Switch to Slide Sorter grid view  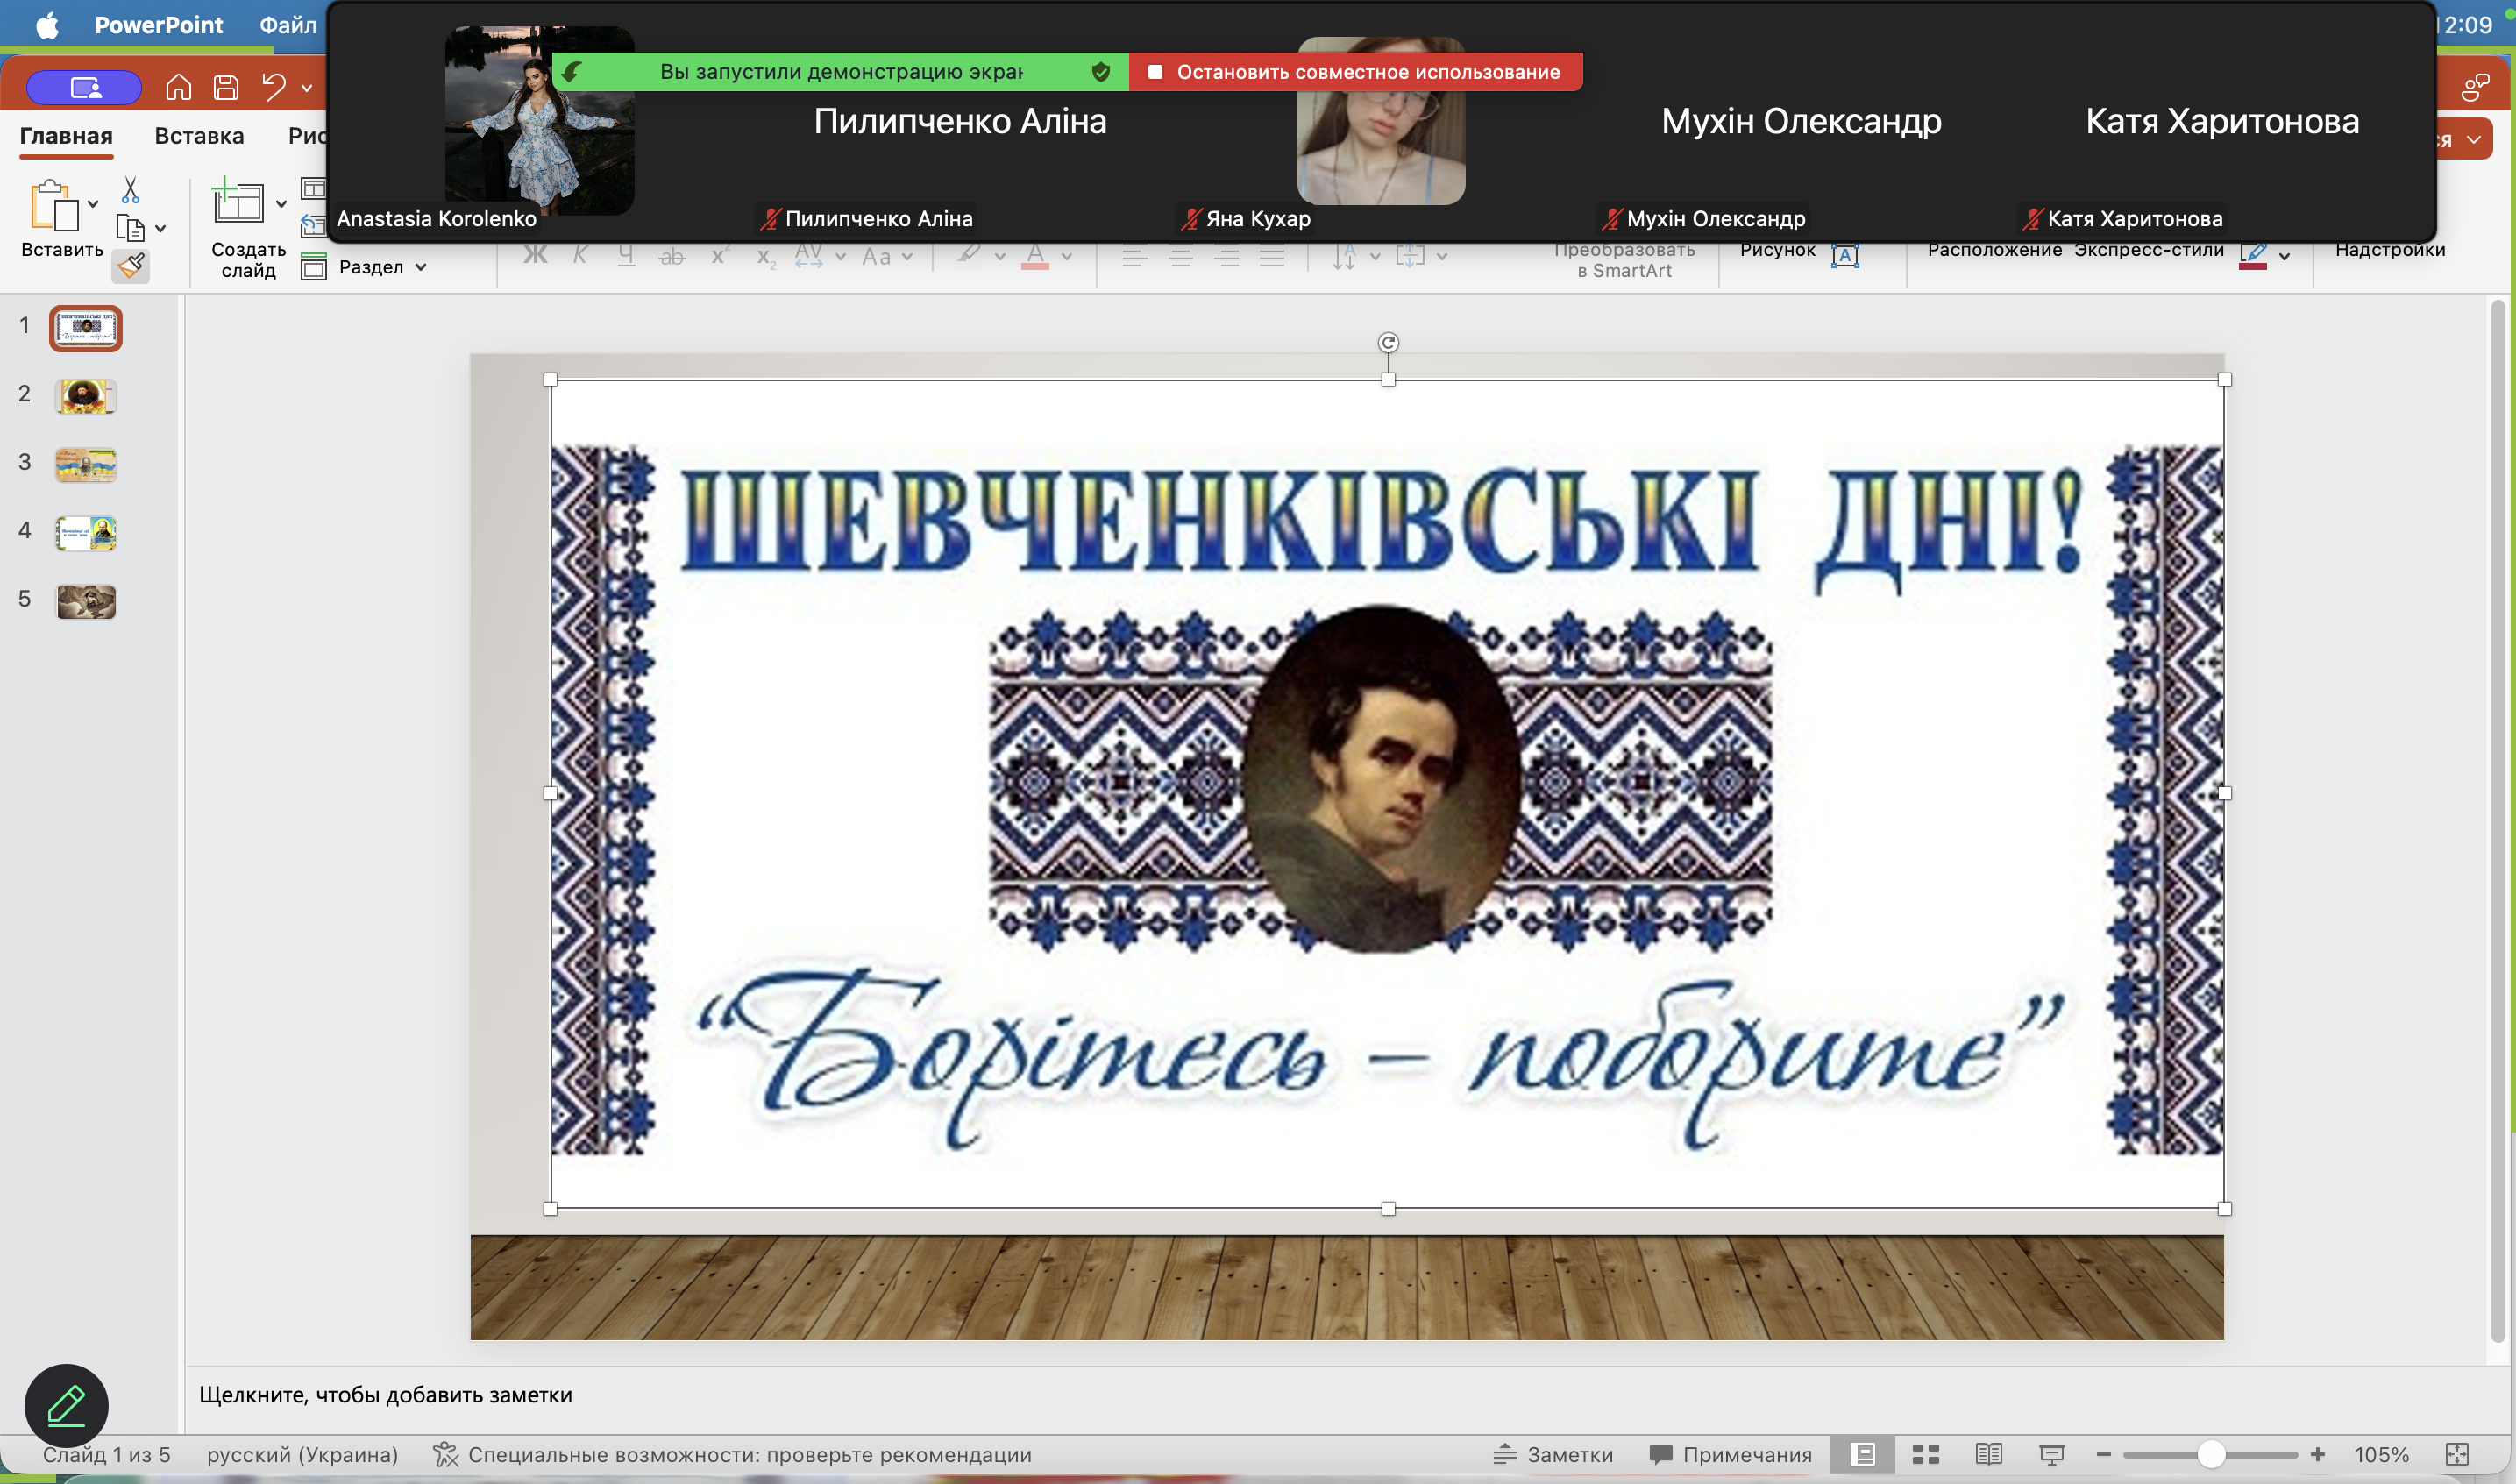[x=1925, y=1454]
